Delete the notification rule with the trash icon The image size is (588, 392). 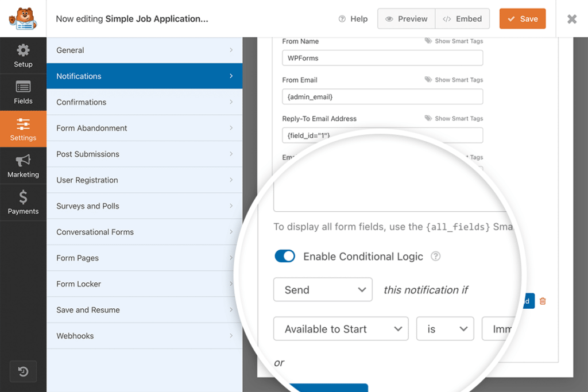(x=543, y=301)
